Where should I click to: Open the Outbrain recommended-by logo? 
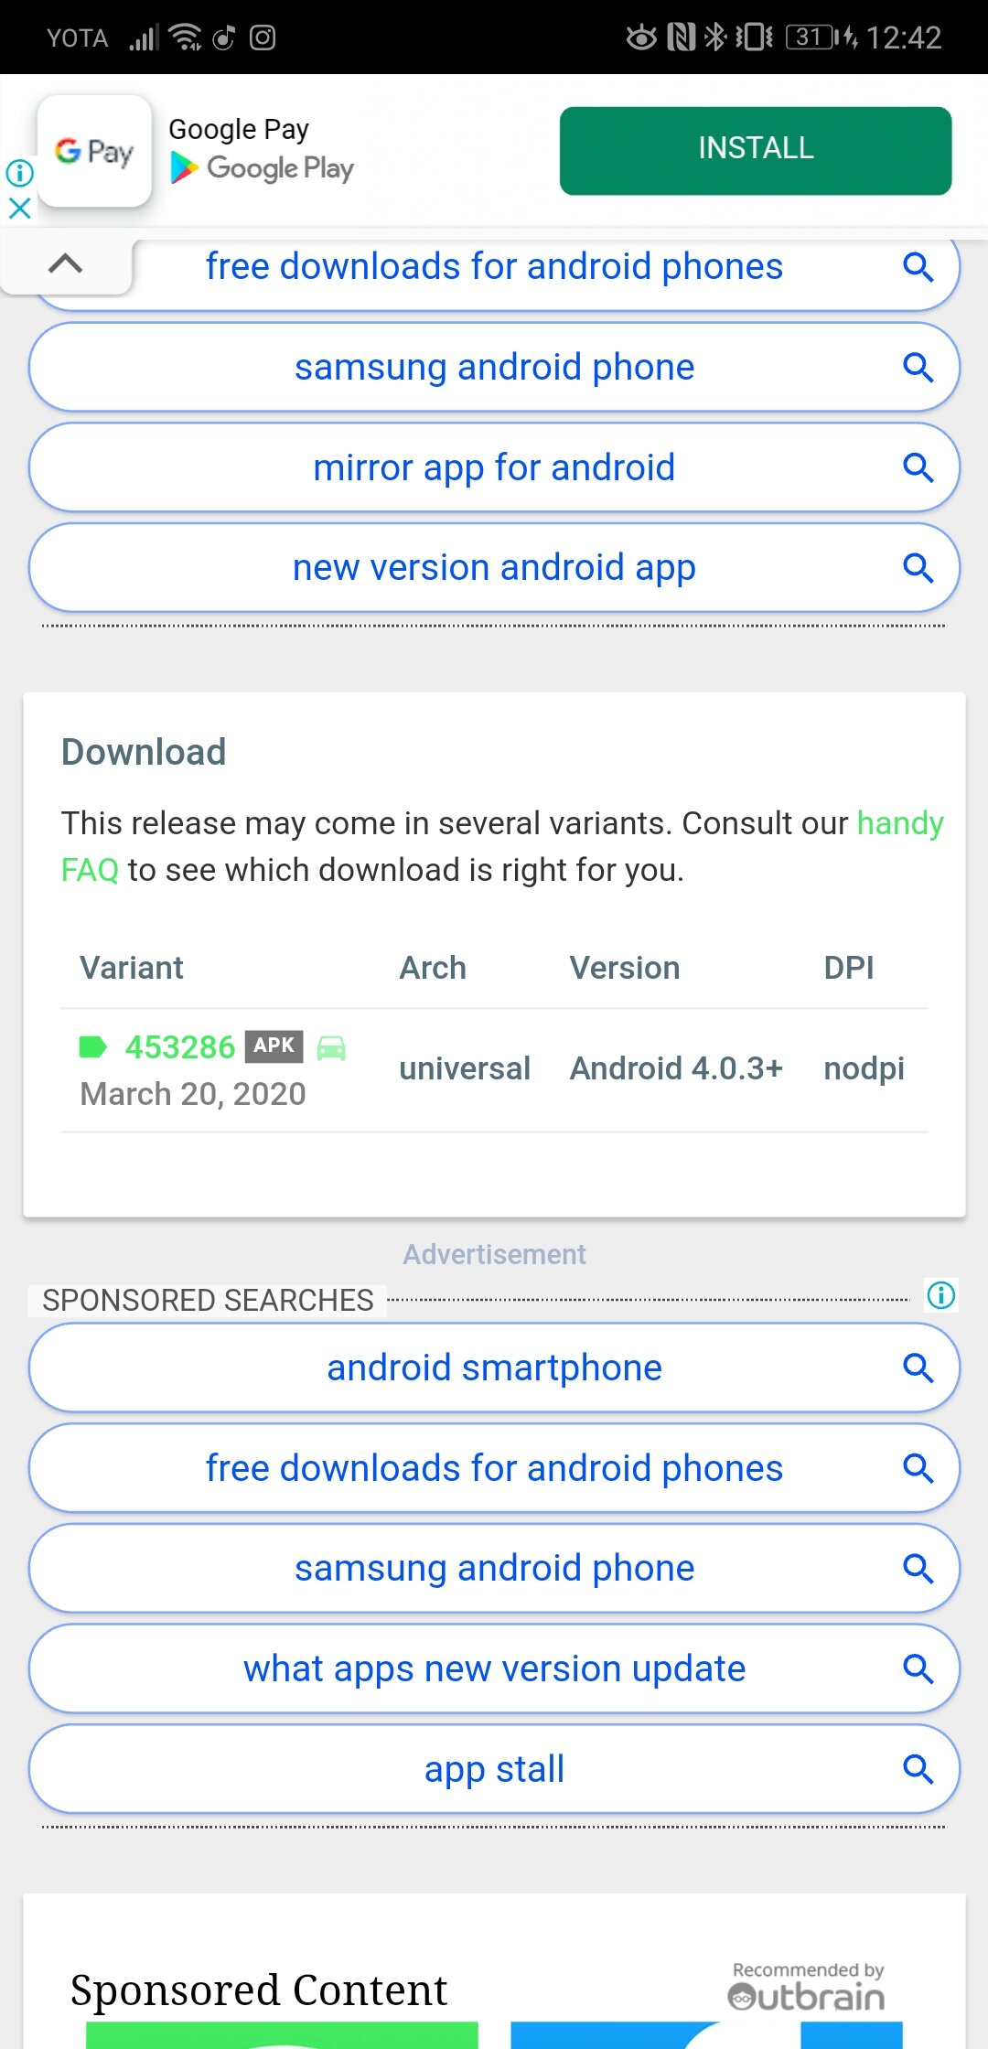tap(807, 1988)
